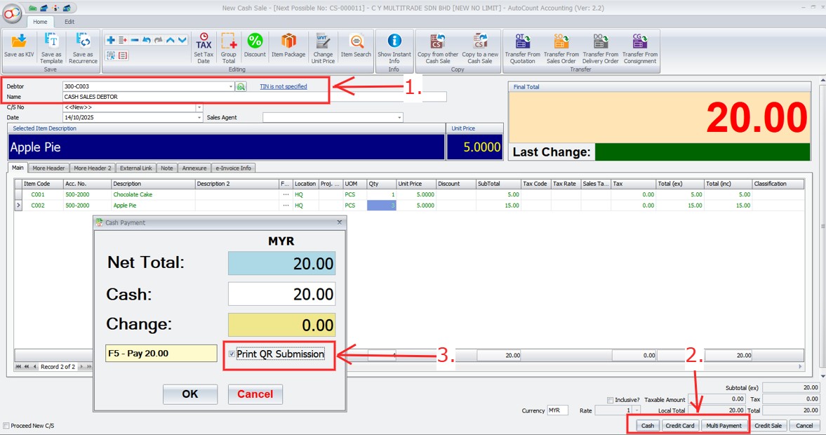Screen dimensions: 826x435
Task: Open the Date picker dropdown
Action: pos(199,118)
